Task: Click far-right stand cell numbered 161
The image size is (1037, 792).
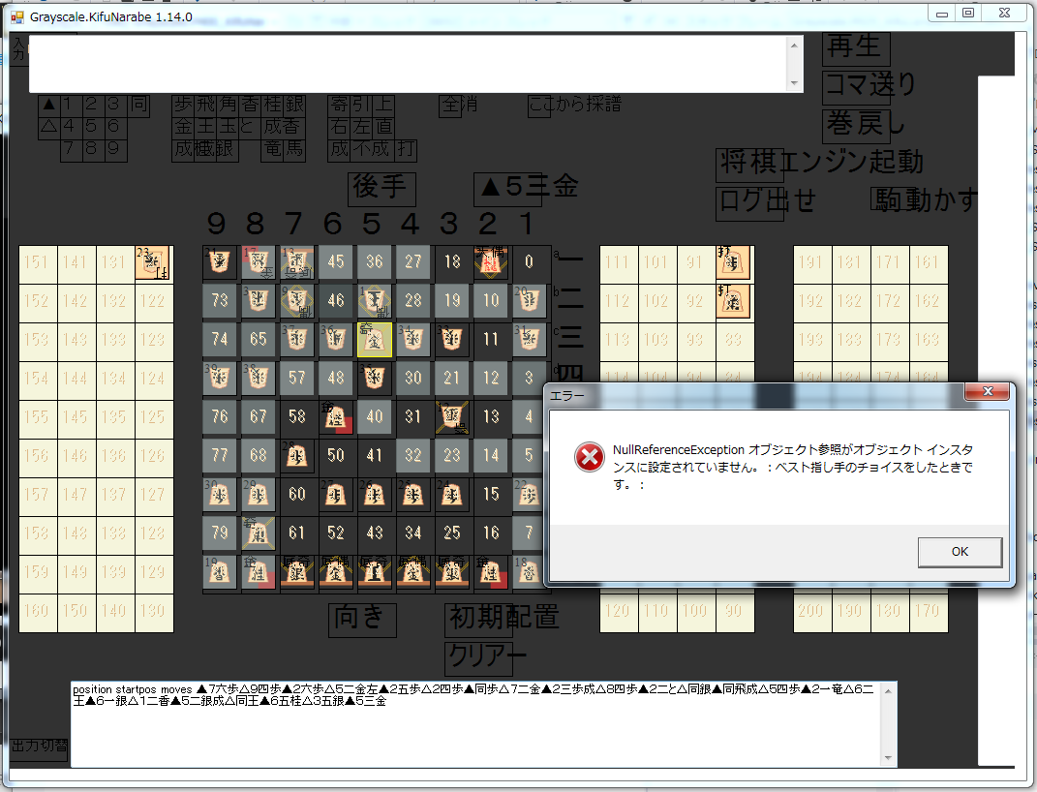Action: (928, 263)
